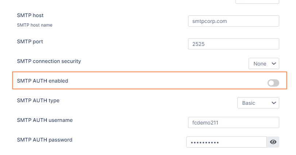
Task: Click into the SMTP port field showing 2525
Action: [x=233, y=44]
